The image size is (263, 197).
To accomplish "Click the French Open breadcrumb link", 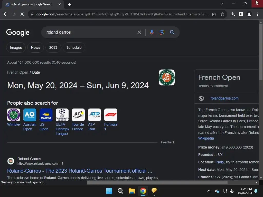I will [x=18, y=72].
